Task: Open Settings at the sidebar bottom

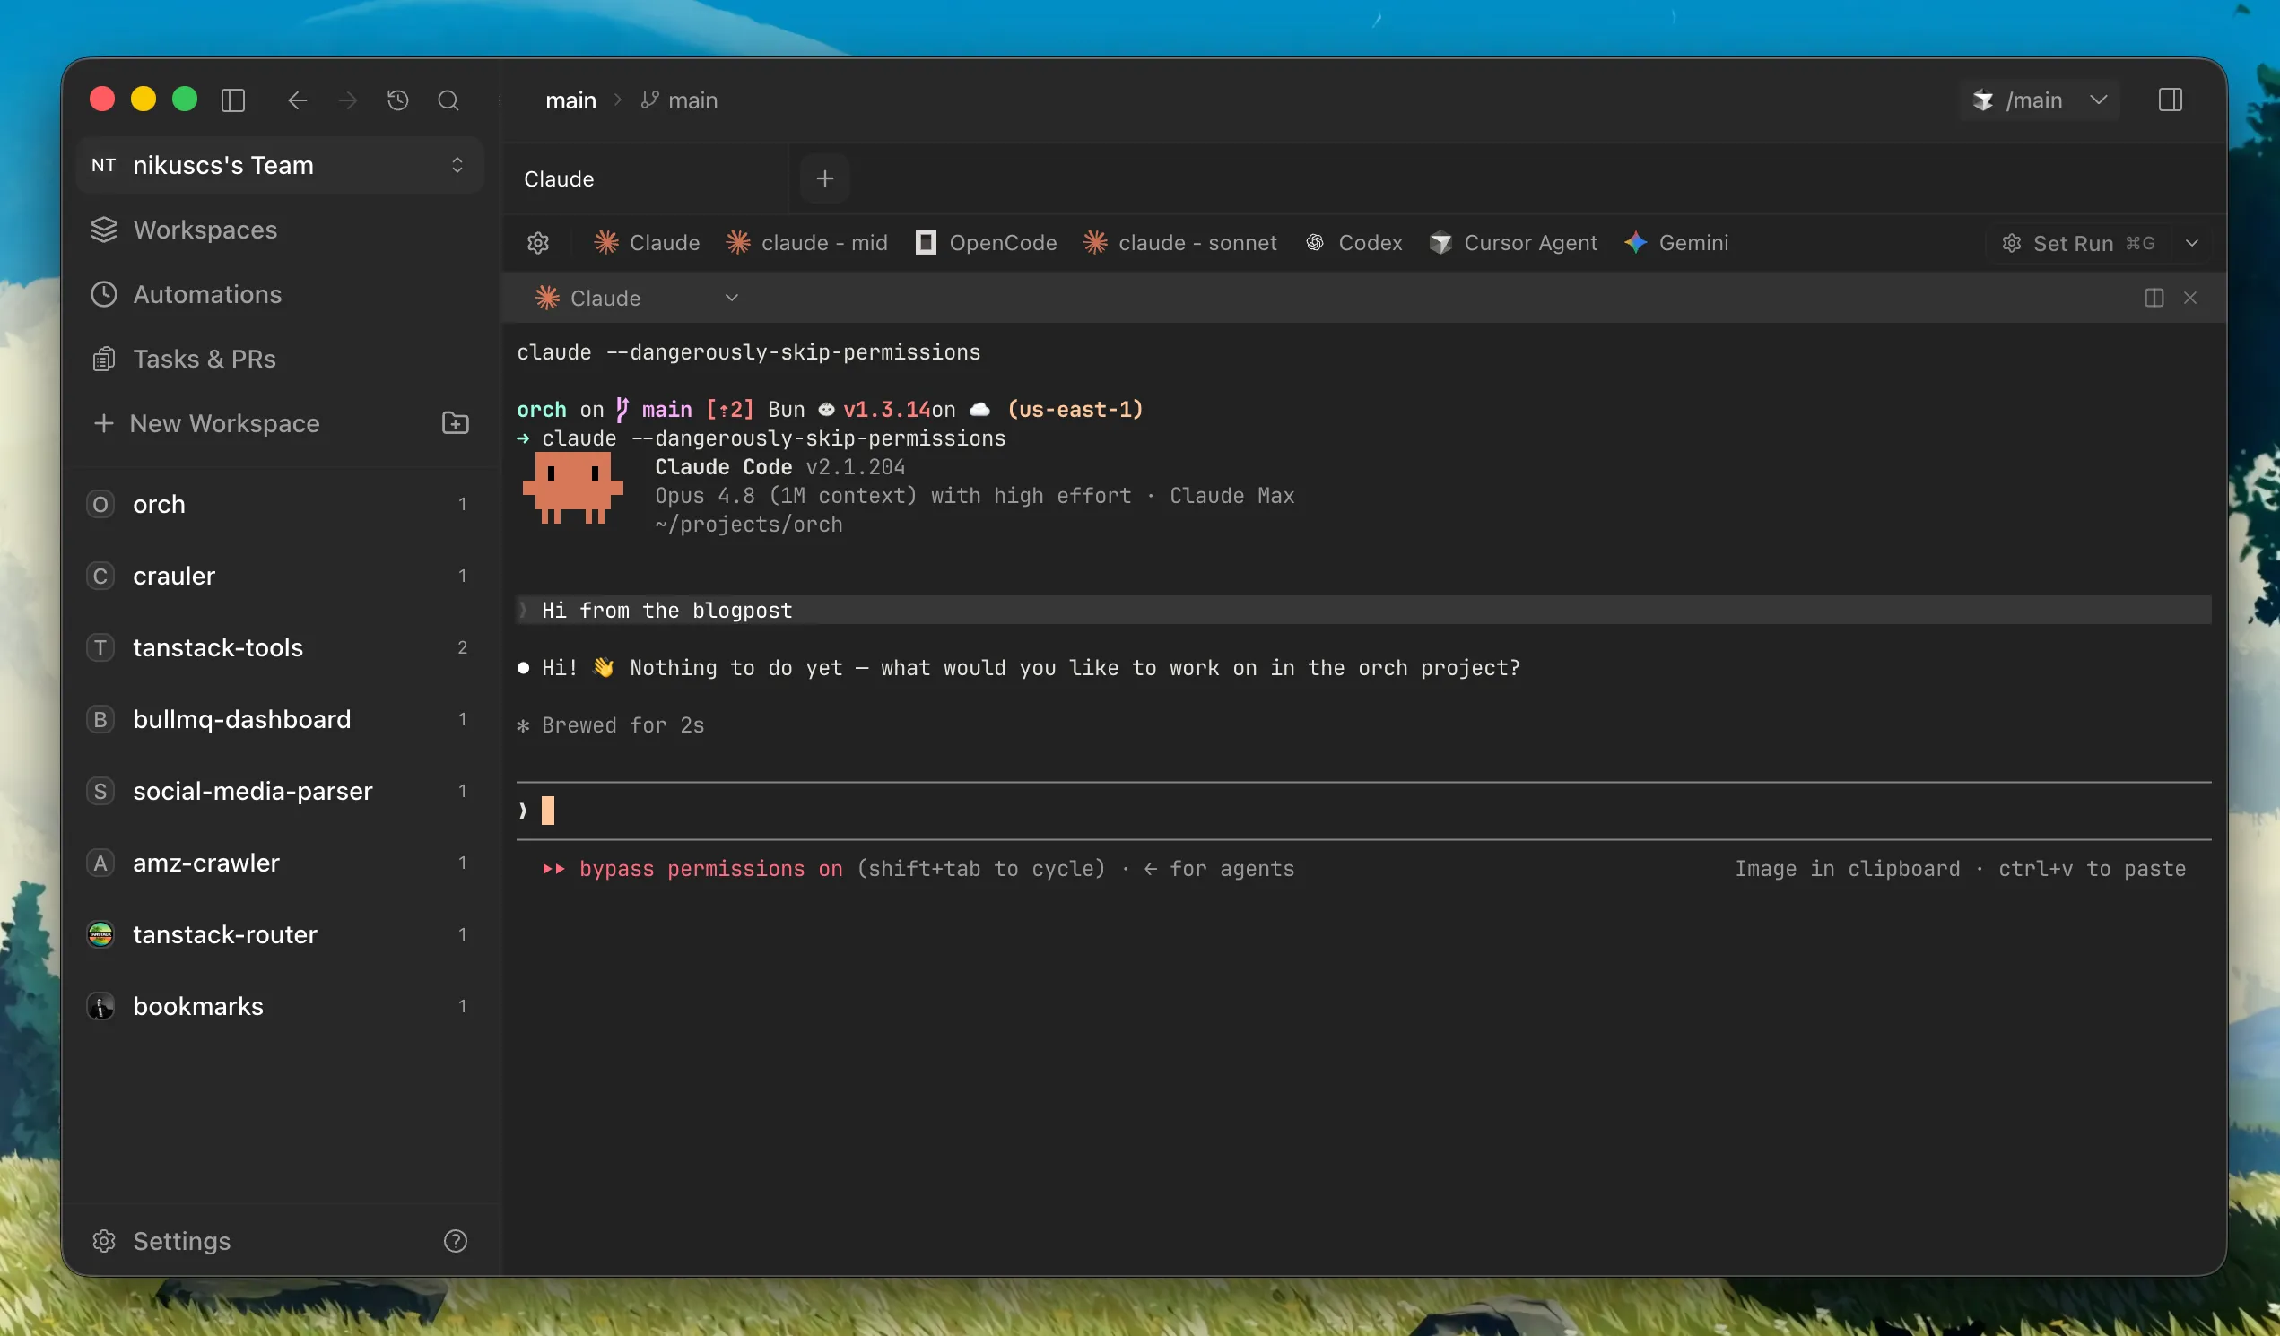Action: (161, 1241)
